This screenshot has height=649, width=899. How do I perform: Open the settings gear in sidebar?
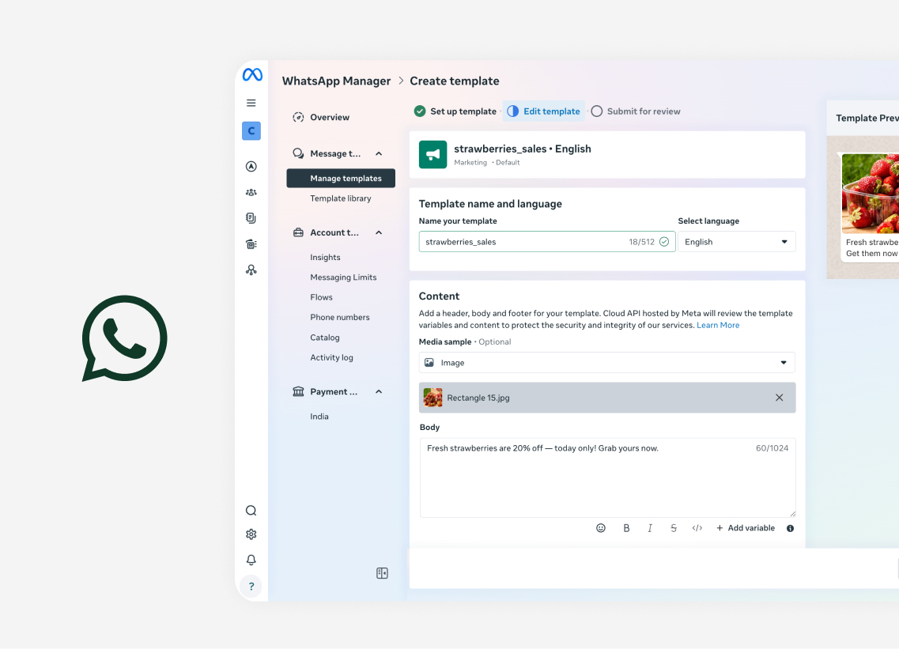coord(251,534)
